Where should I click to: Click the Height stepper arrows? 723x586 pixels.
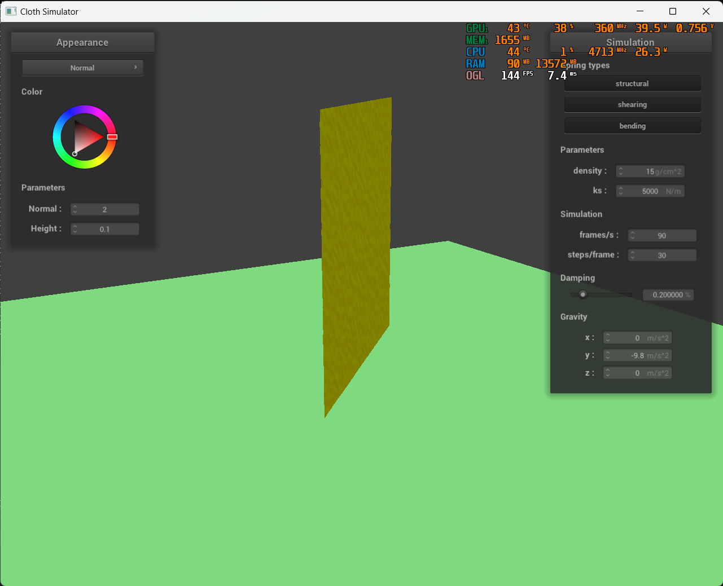[x=75, y=229]
